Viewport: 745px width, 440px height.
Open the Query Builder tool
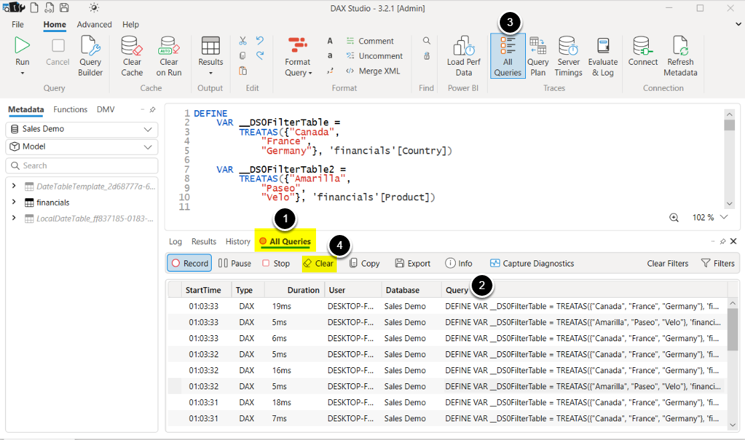point(91,56)
